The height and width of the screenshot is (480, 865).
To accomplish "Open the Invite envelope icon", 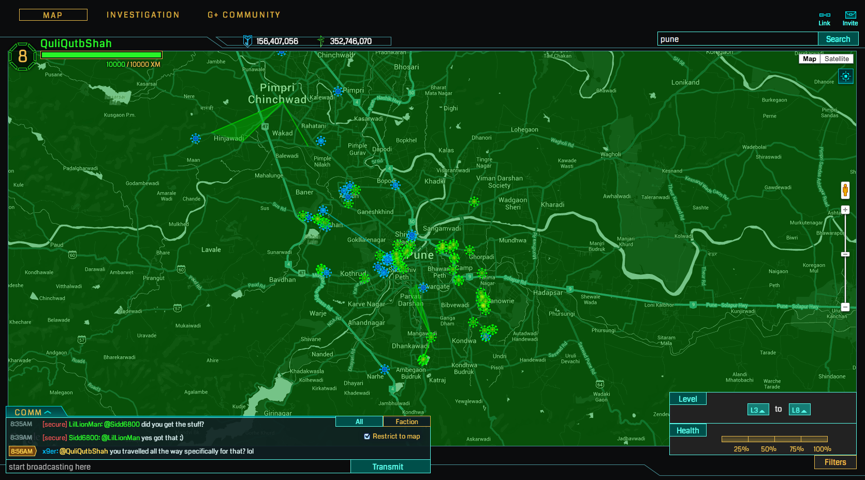I will point(851,14).
